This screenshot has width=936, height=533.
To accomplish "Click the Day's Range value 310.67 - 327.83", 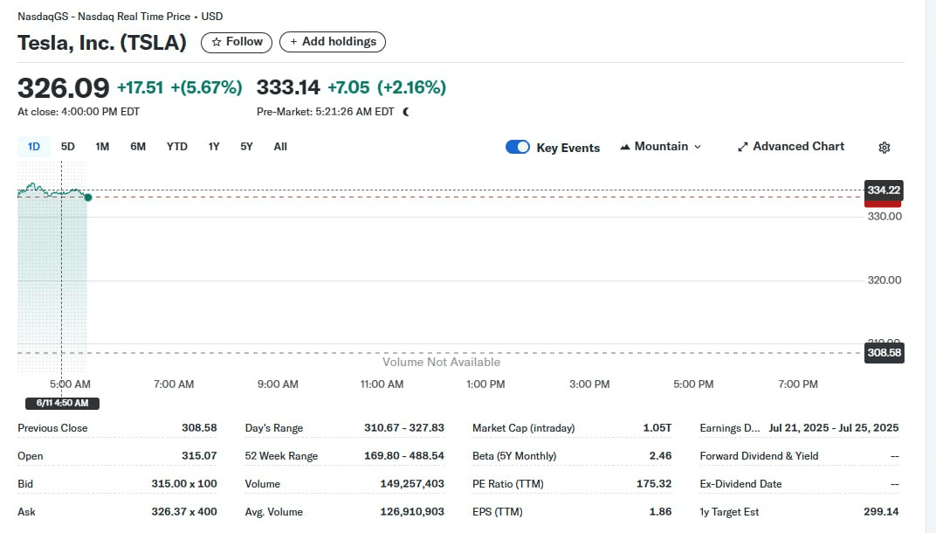I will click(404, 428).
